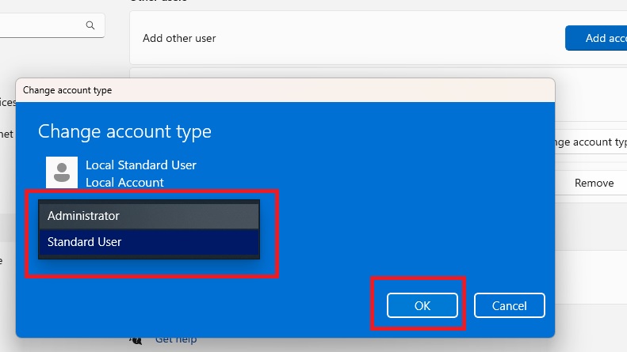
Task: Click the dialog title bar text
Action: point(67,90)
